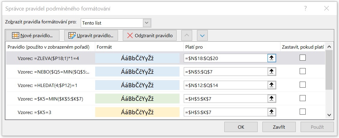Edit the range field of the =$K5=3 rule

[226, 112]
